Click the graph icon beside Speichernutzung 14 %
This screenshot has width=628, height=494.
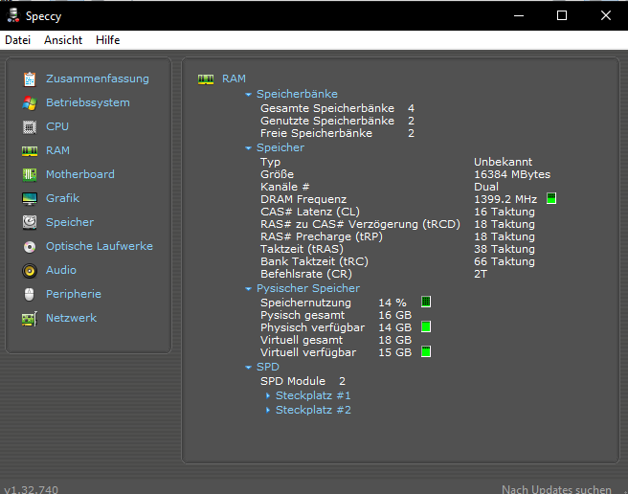tap(426, 302)
